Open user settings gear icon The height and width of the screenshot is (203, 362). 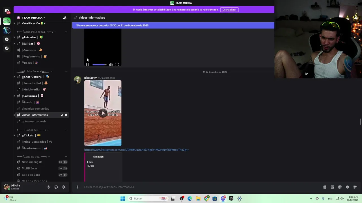point(64,187)
